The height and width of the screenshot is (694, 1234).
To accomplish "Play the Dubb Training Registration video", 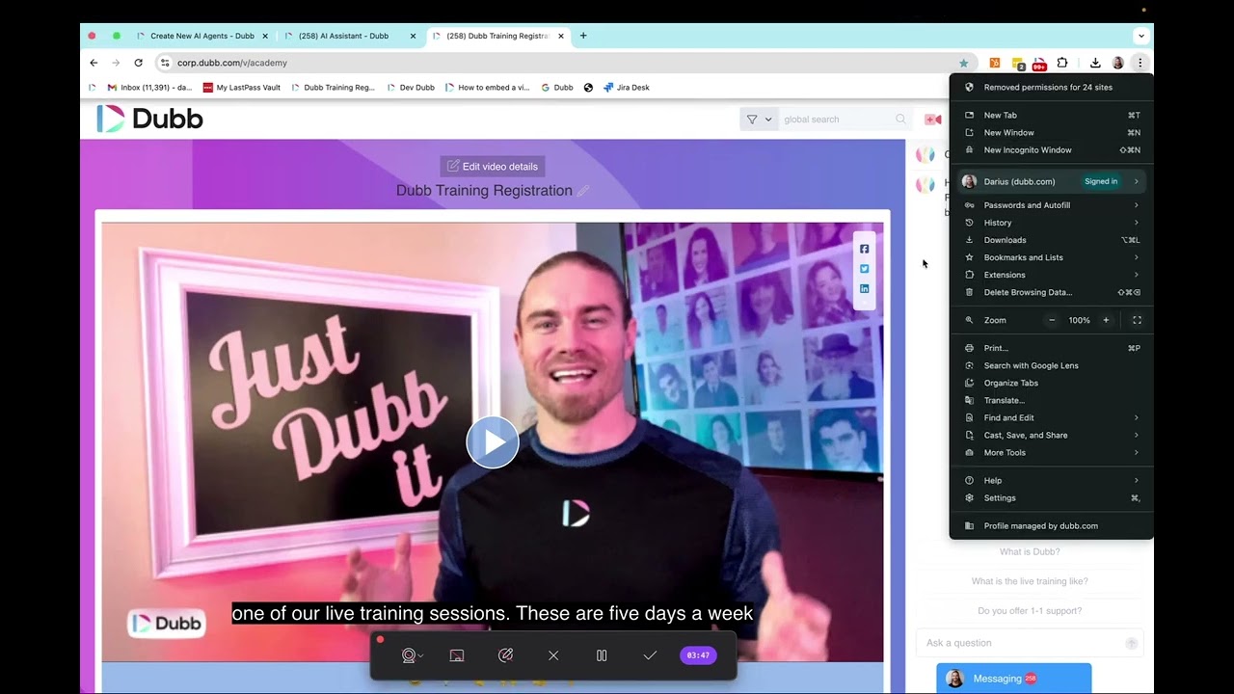I will (493, 442).
